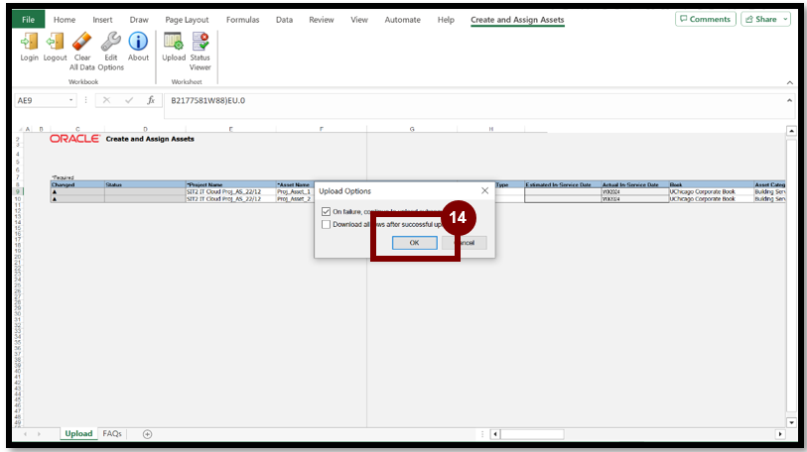
Task: Click OK in Upload Options dialog
Action: (x=414, y=243)
